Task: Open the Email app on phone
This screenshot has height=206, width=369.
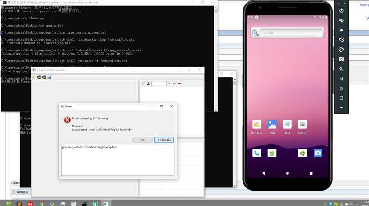Action: tap(256, 124)
